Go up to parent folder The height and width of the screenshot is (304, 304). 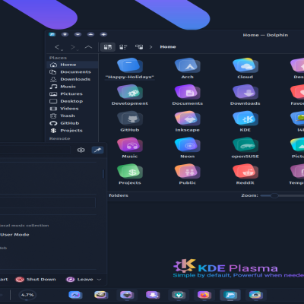pos(88,47)
